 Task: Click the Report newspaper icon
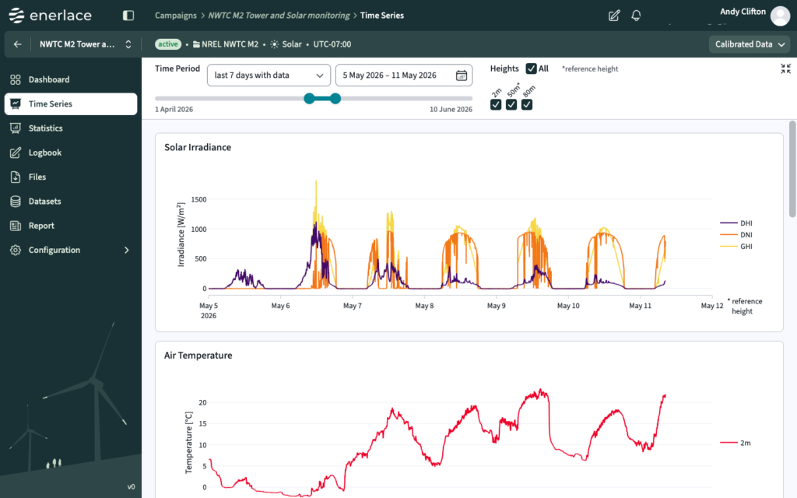[x=16, y=226]
